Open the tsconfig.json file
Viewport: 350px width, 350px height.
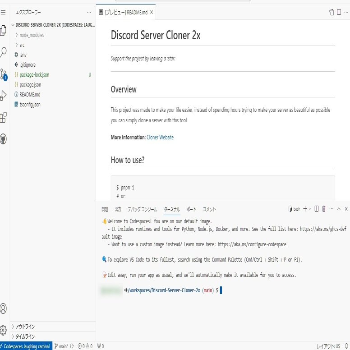[53, 105]
